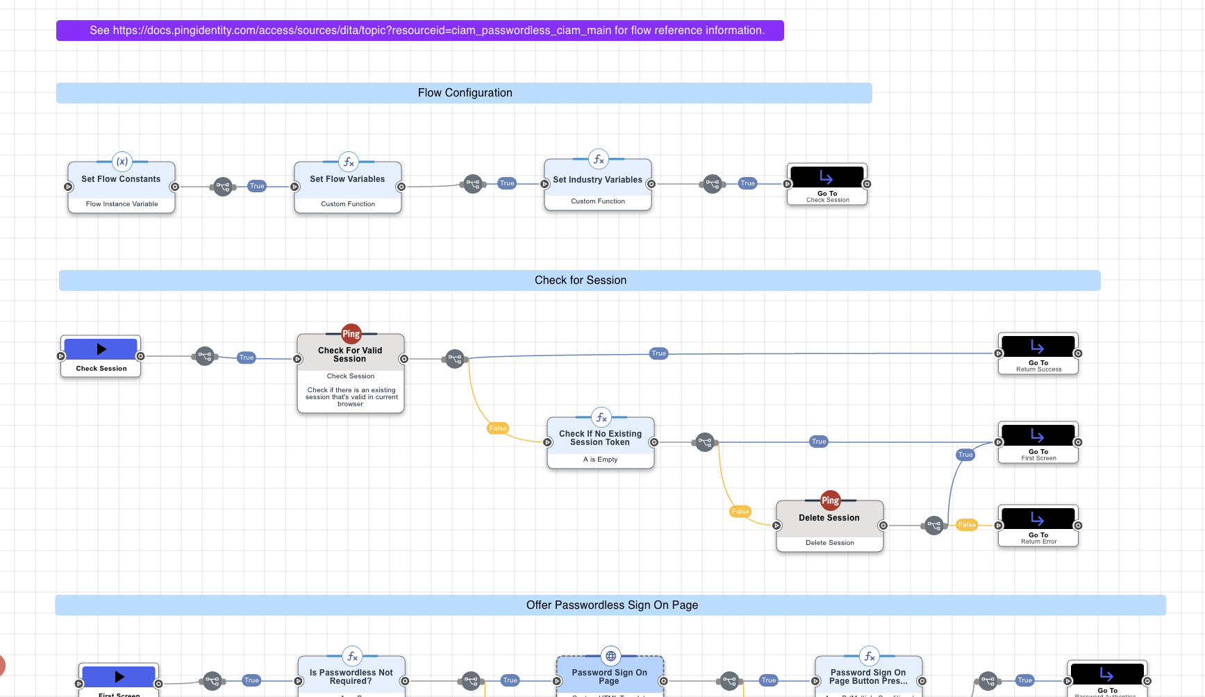Select the Flow Configuration section header

coord(464,93)
